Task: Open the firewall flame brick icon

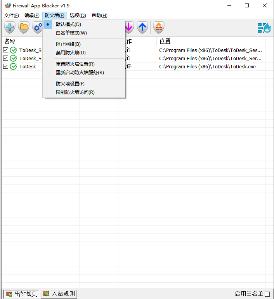Action: coord(158,27)
